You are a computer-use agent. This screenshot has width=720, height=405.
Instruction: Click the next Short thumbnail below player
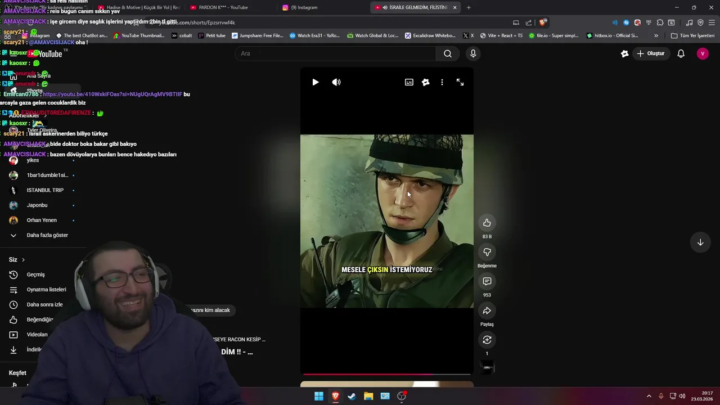[387, 385]
